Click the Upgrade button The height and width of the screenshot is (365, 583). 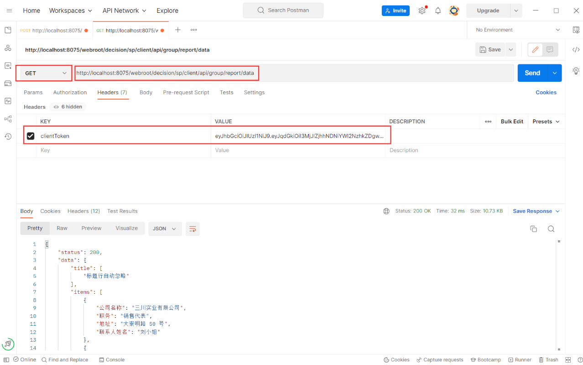pos(488,11)
